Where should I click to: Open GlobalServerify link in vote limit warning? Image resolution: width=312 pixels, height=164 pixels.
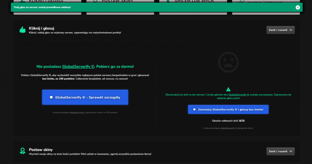click(x=239, y=94)
